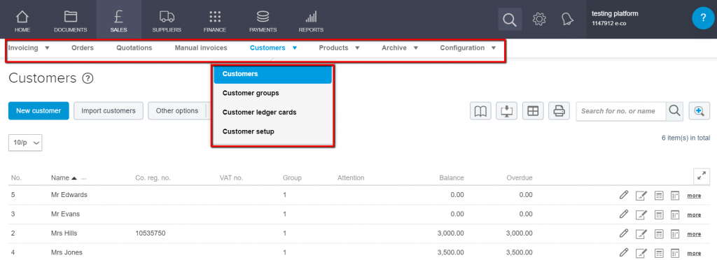Click the pencil edit icon for Mr Edwards
Image resolution: width=717 pixels, height=260 pixels.
pyautogui.click(x=624, y=195)
